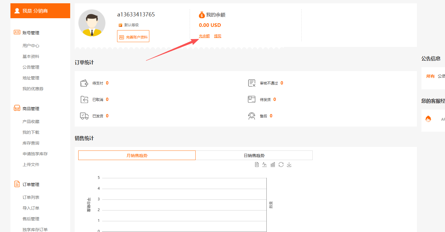Click the 待发货 box icon
Viewport: 445px width, 232px height.
252,99
